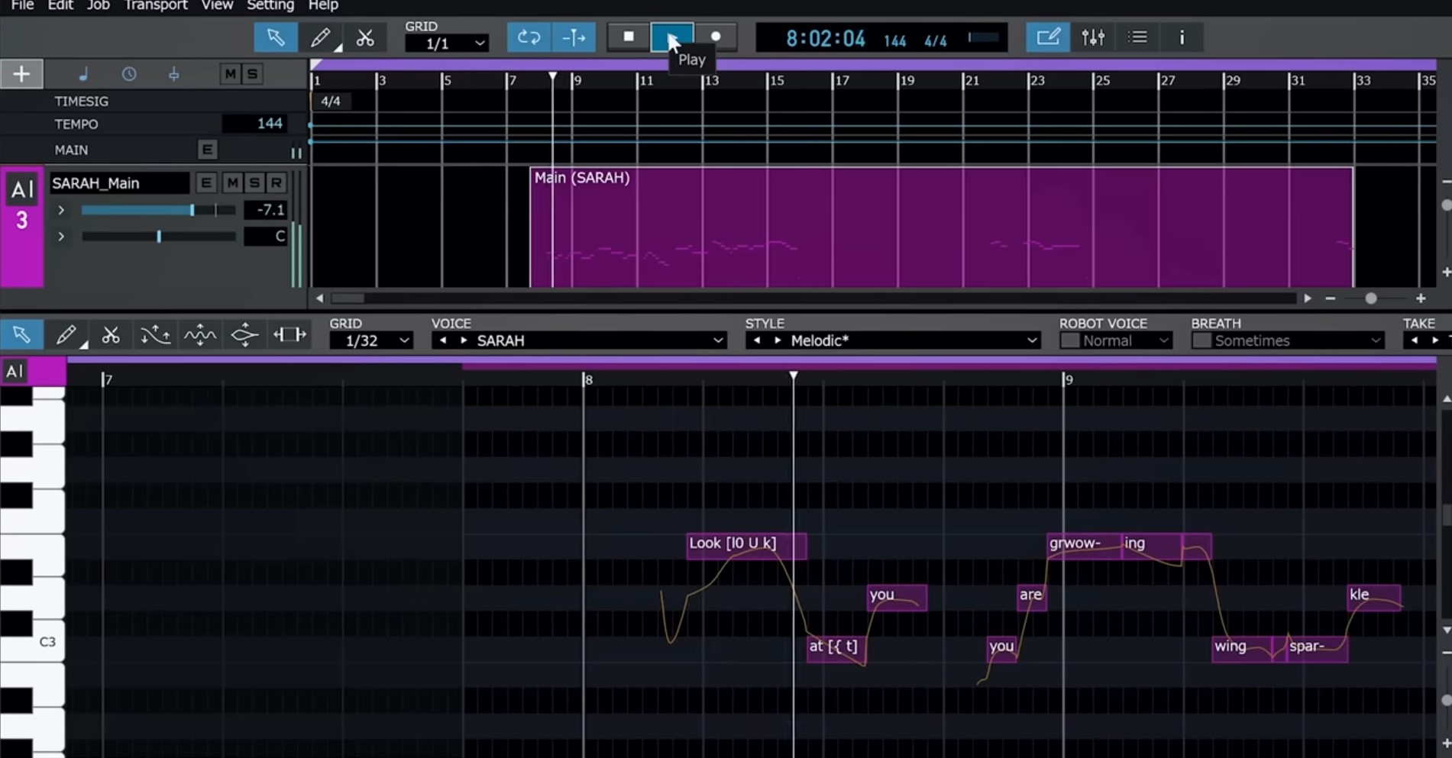Select next style with the right arrow
The width and height of the screenshot is (1452, 758).
[778, 340]
